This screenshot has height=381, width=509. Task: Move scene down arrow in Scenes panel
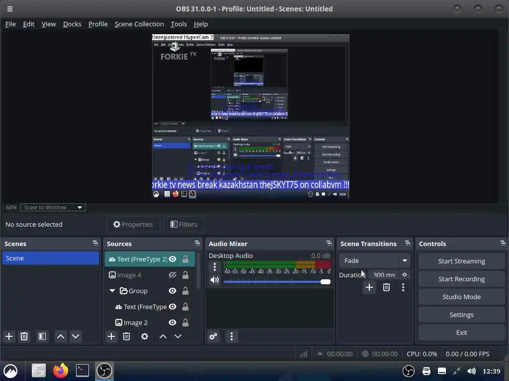[x=76, y=336]
